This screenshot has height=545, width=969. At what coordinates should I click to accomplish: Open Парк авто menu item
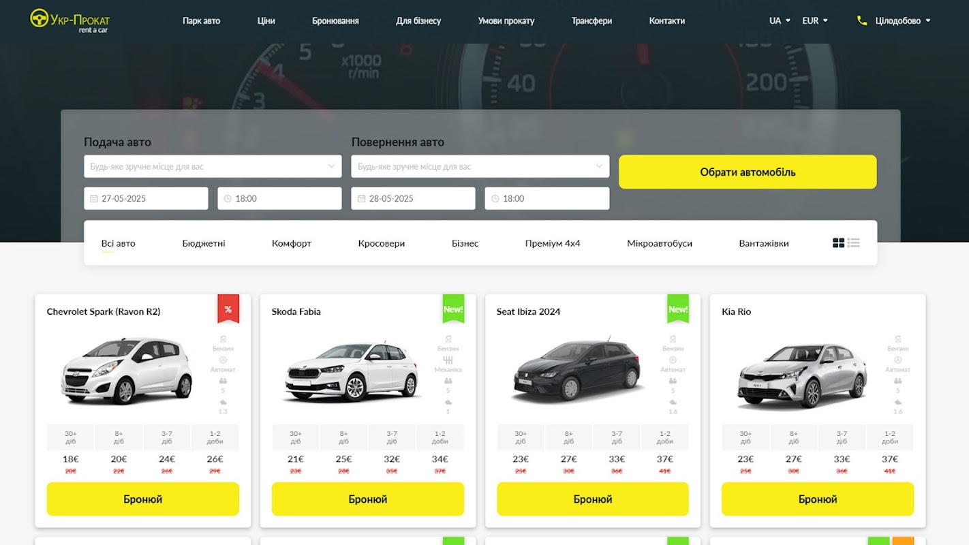(201, 21)
